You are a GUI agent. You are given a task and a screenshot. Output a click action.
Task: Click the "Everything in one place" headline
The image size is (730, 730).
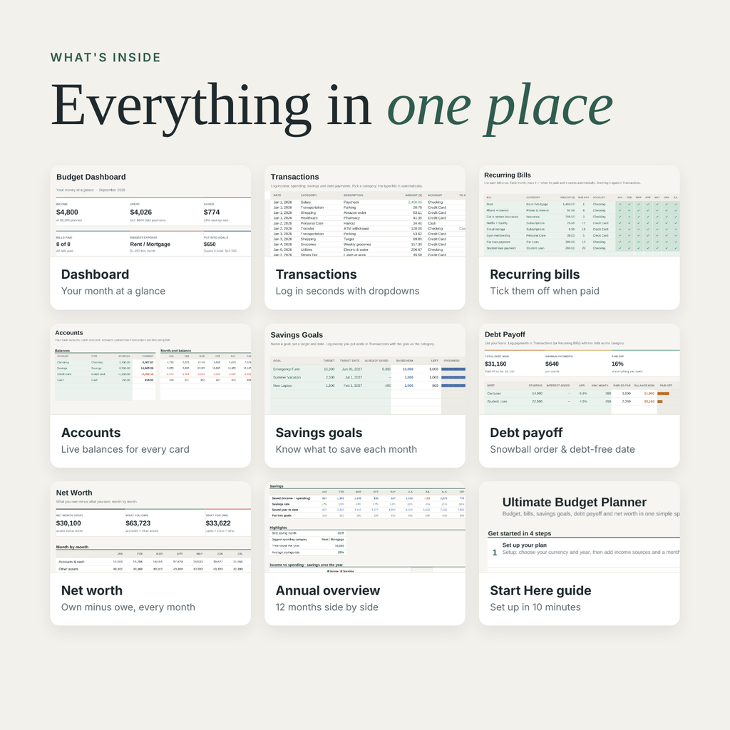[x=331, y=108]
